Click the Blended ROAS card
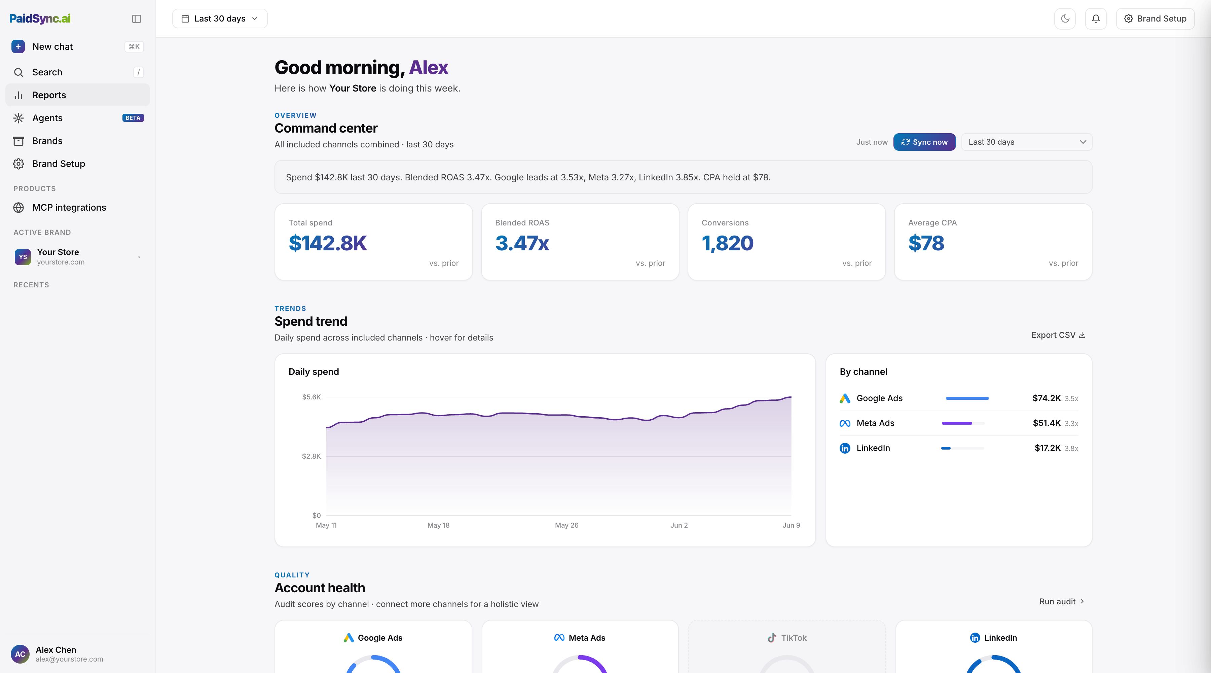This screenshot has width=1211, height=673. pos(580,242)
